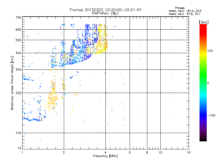Click the x-axis tick label '8'

(147, 152)
